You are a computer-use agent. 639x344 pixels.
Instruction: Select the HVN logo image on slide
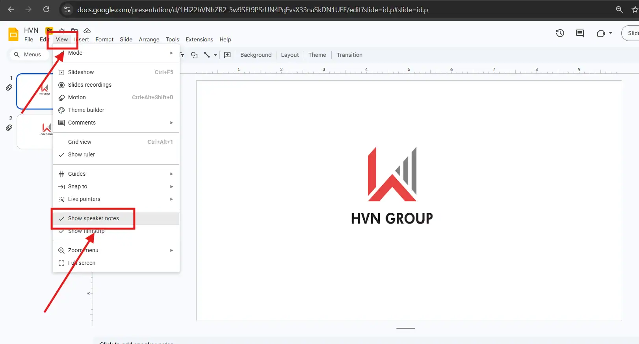point(392,174)
